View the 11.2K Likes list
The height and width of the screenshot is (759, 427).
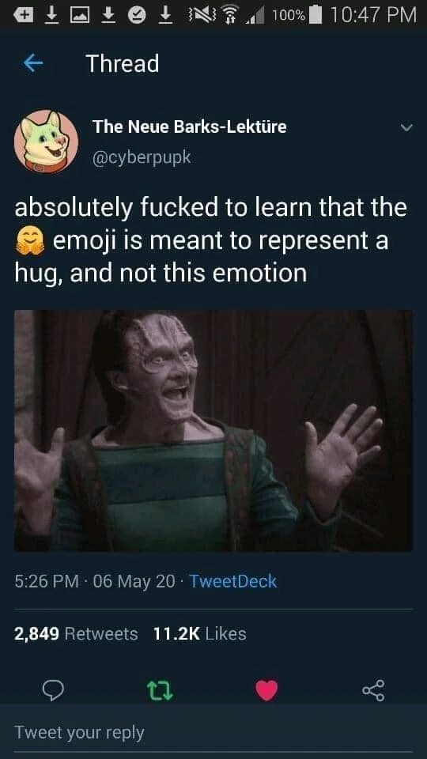(x=199, y=633)
